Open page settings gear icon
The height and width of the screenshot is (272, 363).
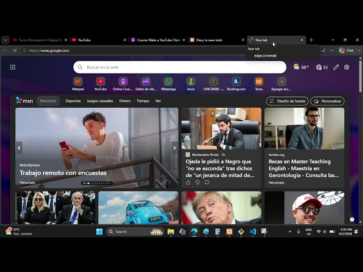pyautogui.click(x=347, y=67)
